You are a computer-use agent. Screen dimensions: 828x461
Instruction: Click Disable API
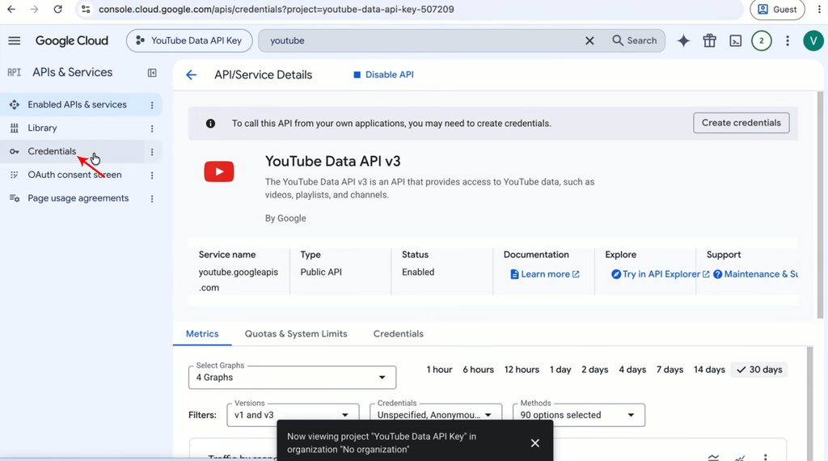pos(383,75)
